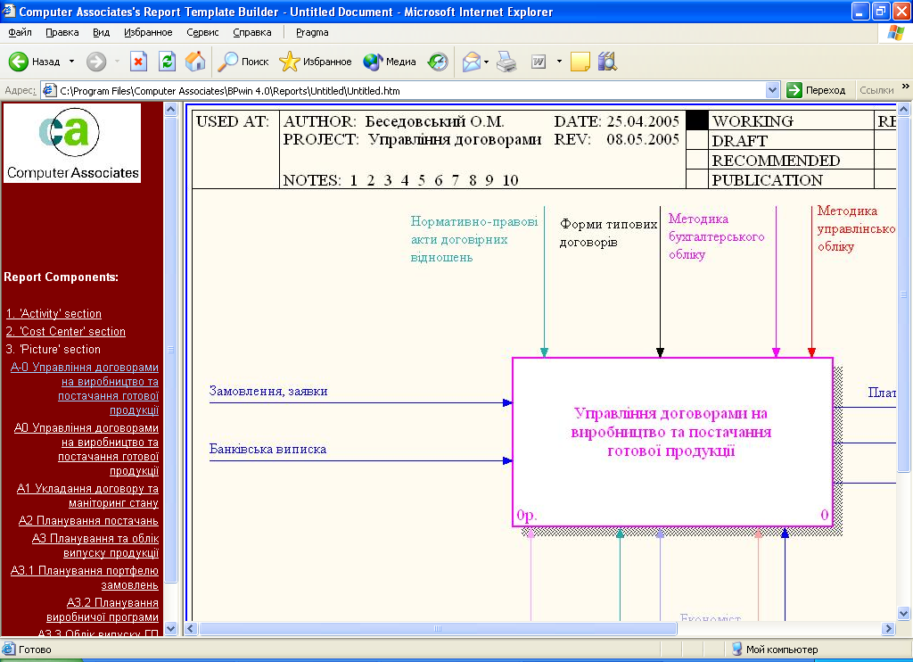Open the 'Cost Center' section link

pos(65,332)
